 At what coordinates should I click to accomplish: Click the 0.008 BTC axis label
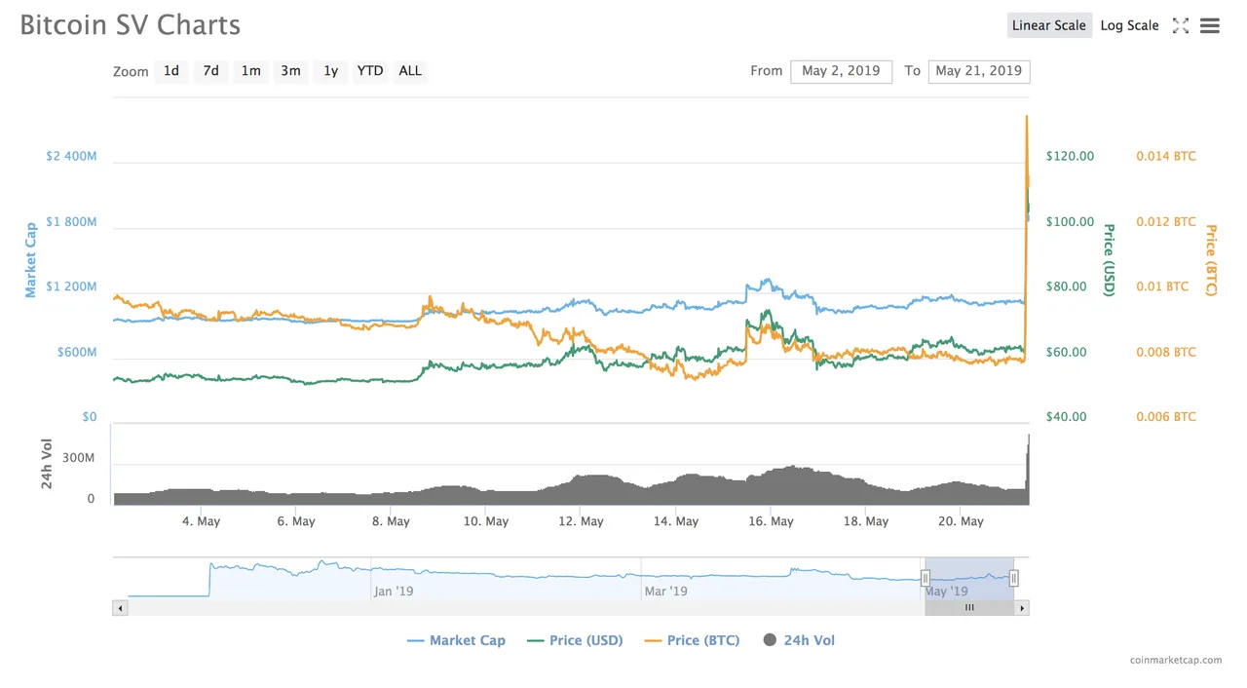1166,352
